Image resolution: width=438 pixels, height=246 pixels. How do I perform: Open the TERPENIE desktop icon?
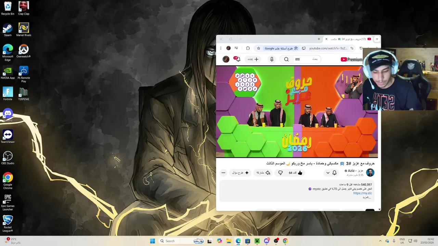[x=24, y=94]
